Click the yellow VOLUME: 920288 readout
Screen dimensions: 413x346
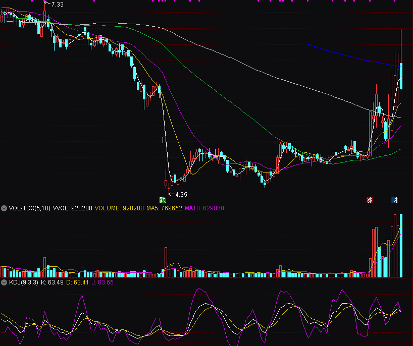coord(119,208)
